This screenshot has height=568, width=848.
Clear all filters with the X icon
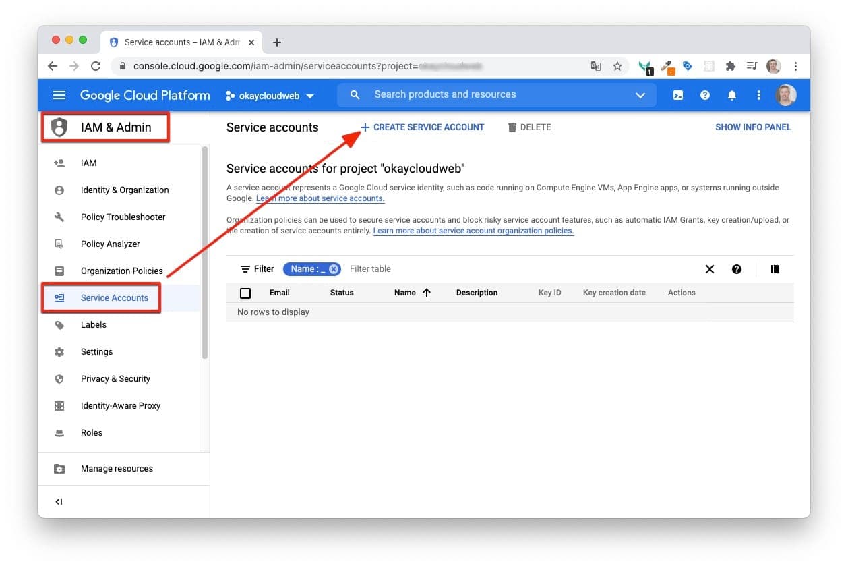coord(710,269)
